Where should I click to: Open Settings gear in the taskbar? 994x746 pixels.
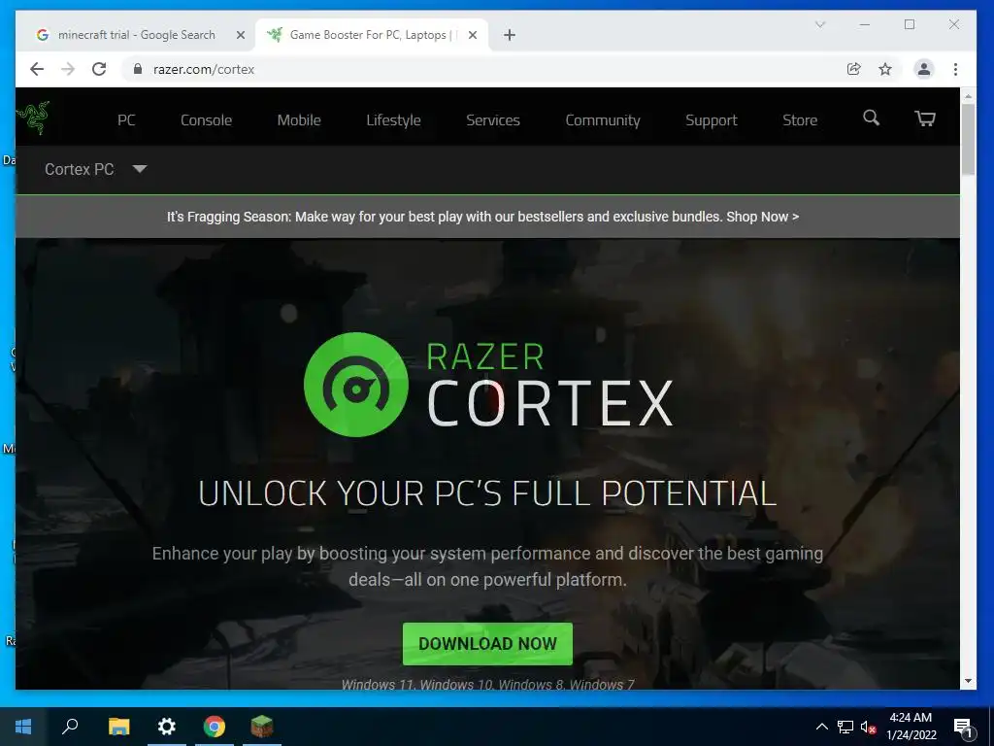click(x=167, y=727)
